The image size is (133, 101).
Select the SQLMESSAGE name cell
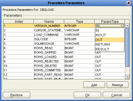(49, 44)
